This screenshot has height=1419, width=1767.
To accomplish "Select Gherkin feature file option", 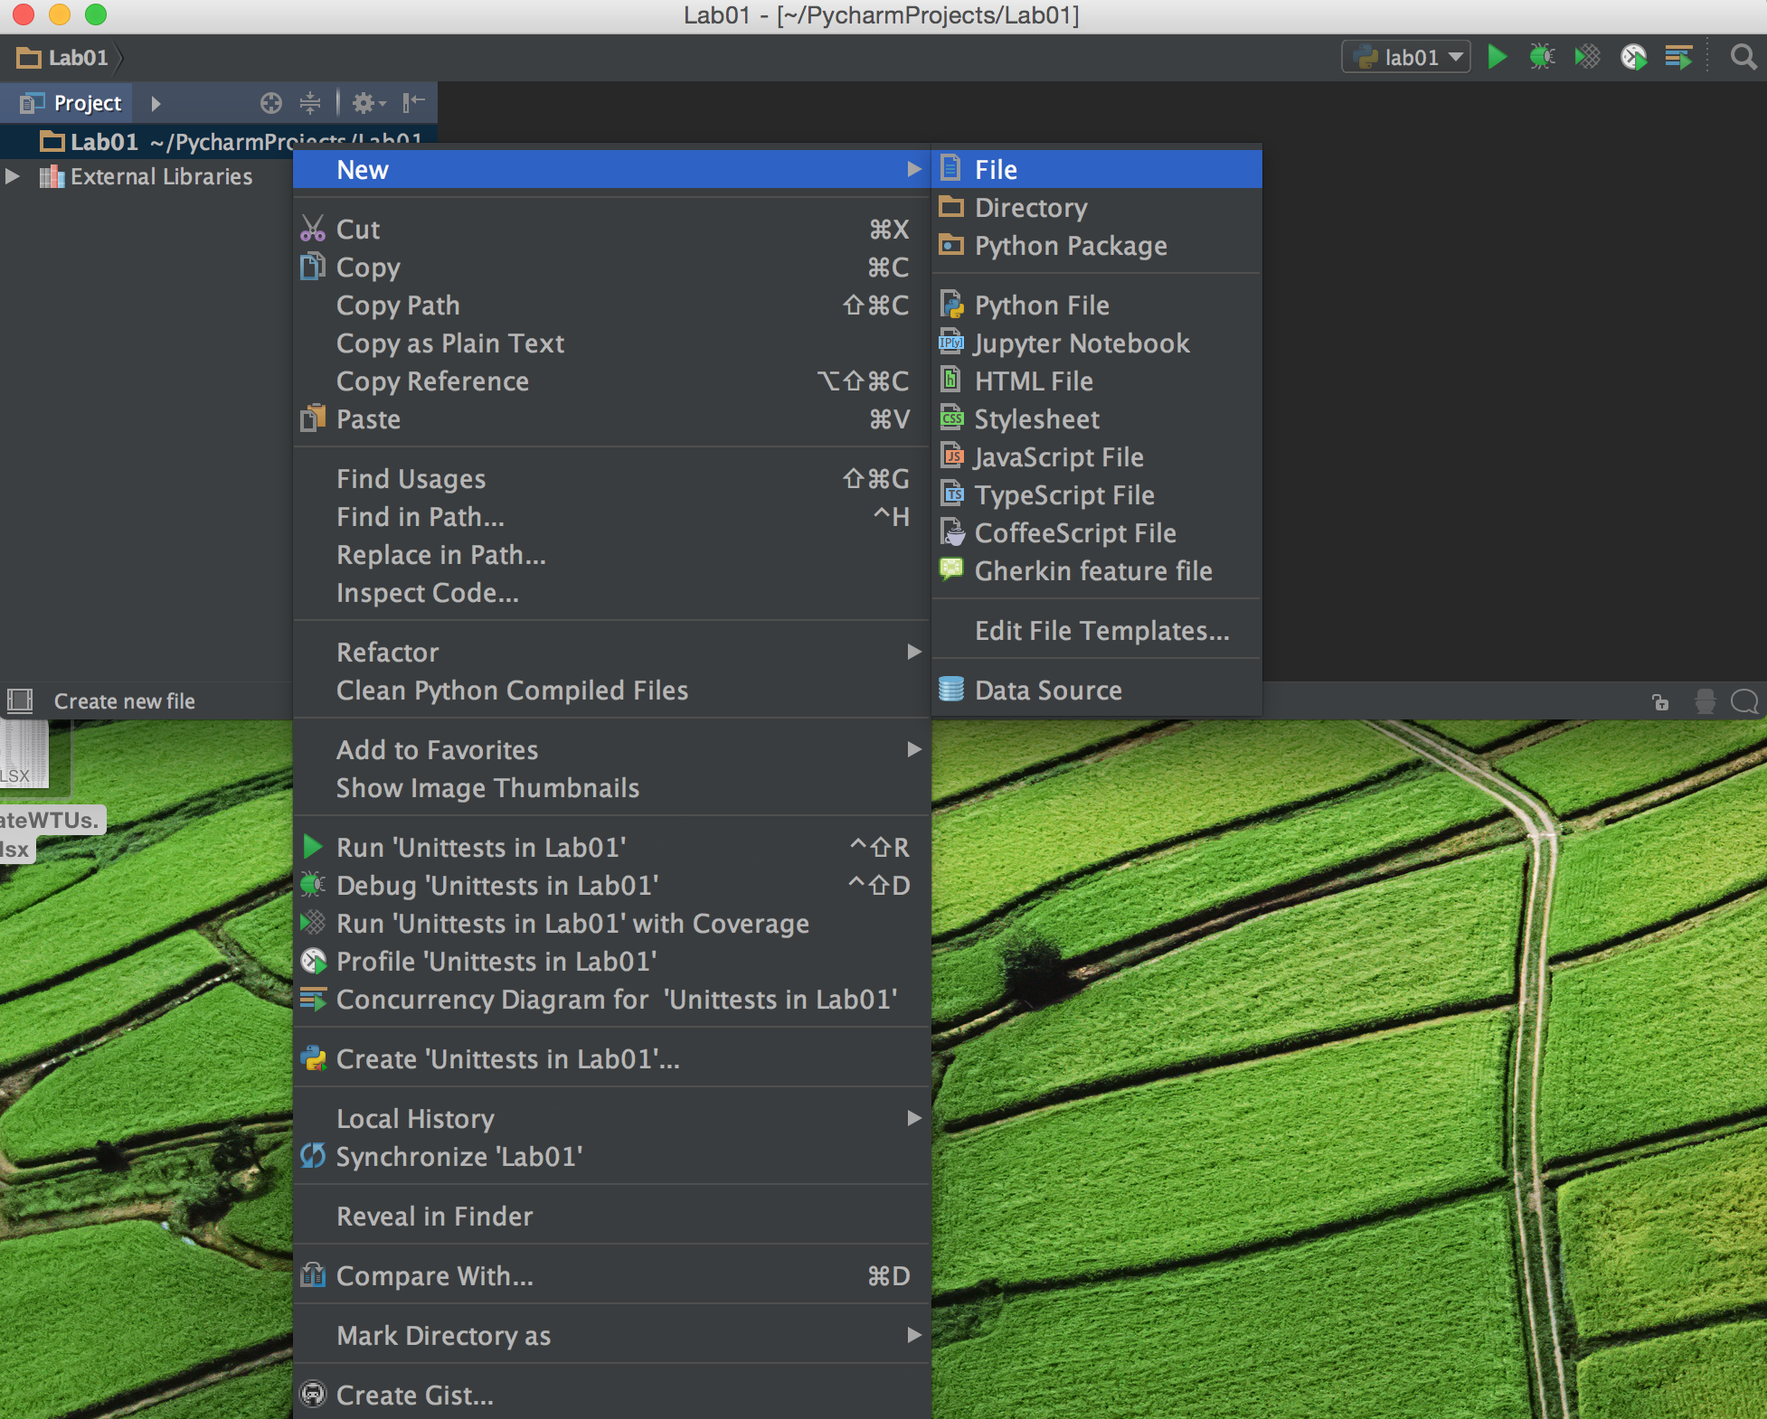I will pyautogui.click(x=1097, y=571).
